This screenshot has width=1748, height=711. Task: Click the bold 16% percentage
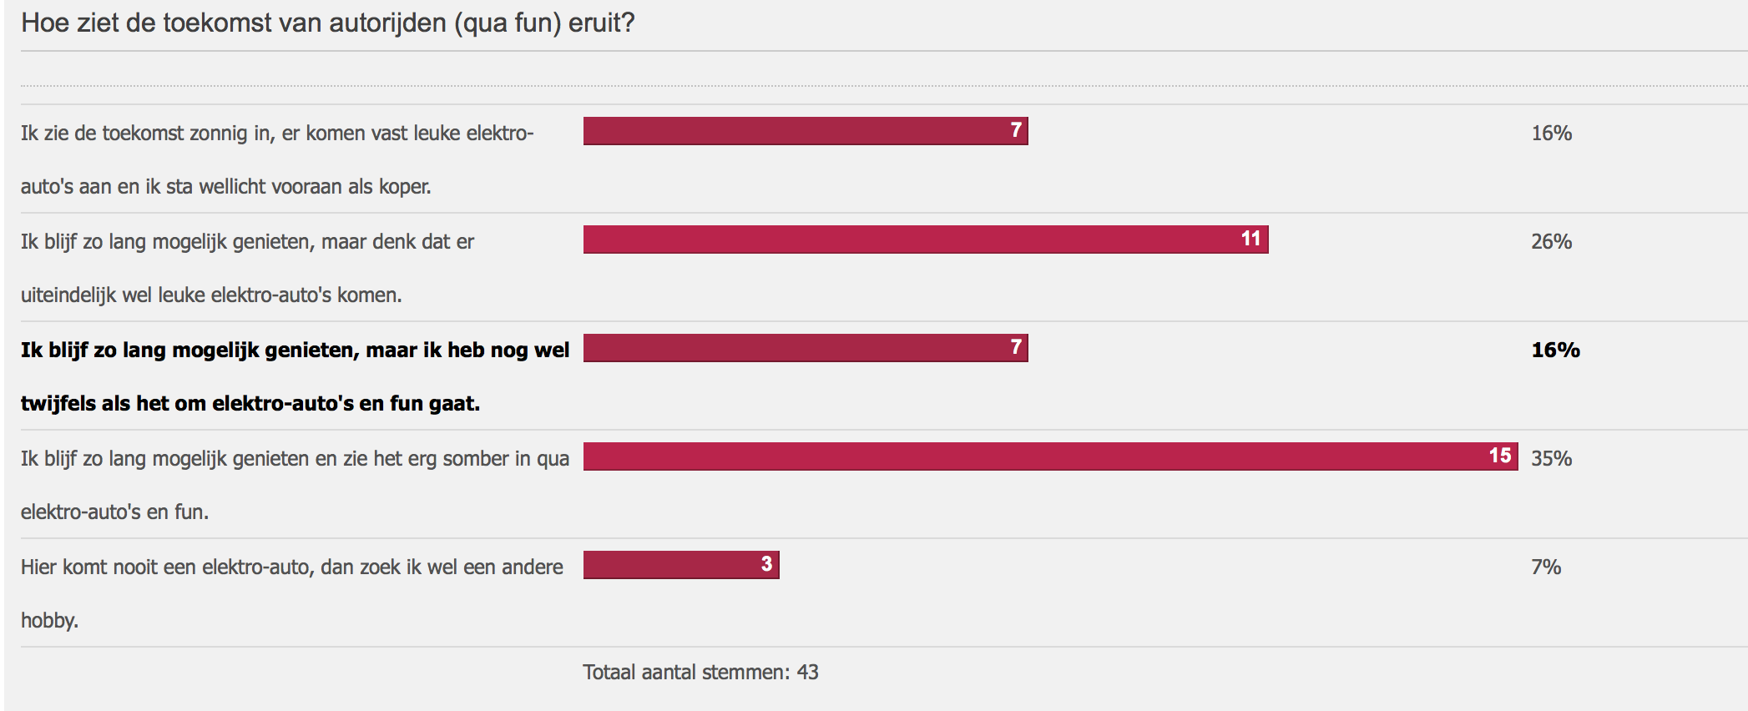(x=1555, y=350)
